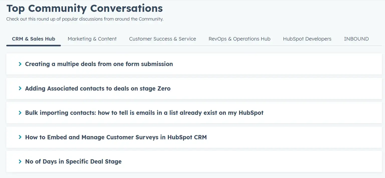Expand the bulk importing contacts conversation
Viewport: 385px width, 178px height.
coord(144,113)
